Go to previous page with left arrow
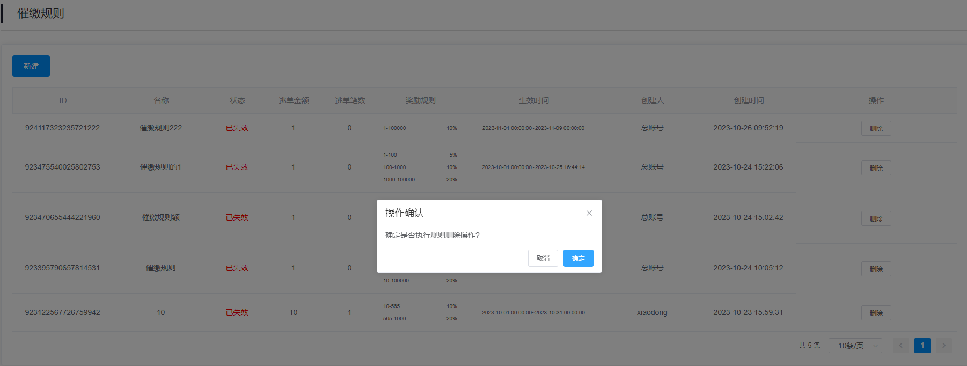The image size is (967, 366). click(x=900, y=346)
